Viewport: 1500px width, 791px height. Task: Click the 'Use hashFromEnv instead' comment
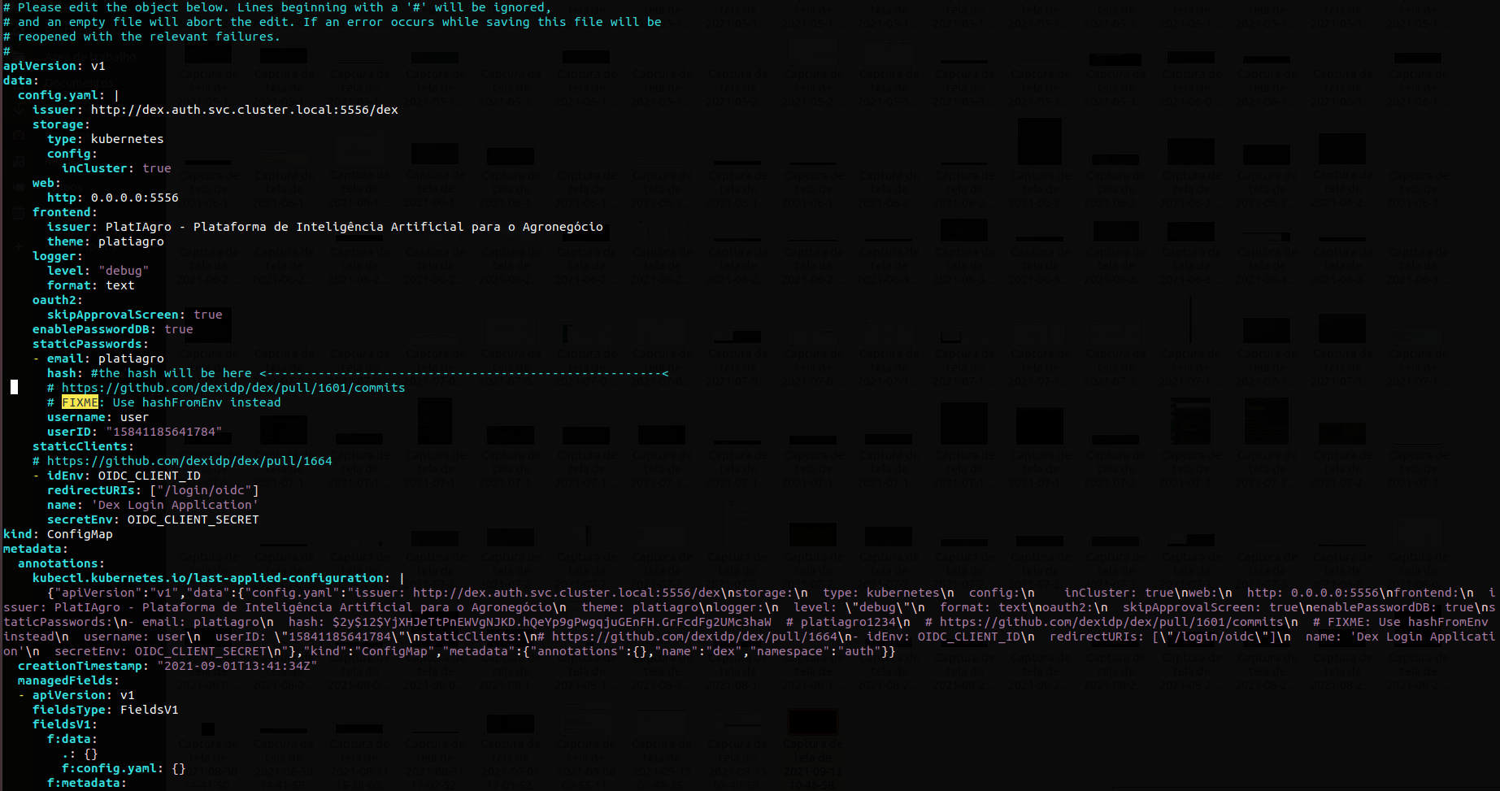coord(197,402)
